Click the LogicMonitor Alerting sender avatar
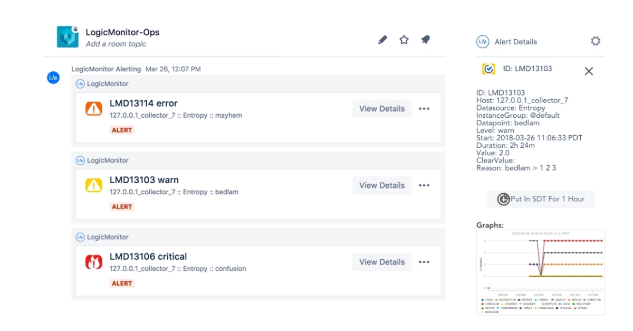Image resolution: width=633 pixels, height=331 pixels. coord(53,78)
